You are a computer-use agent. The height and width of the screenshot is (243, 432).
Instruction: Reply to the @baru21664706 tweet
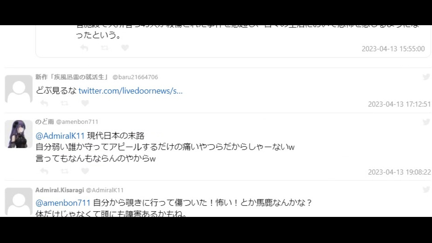[x=44, y=103]
